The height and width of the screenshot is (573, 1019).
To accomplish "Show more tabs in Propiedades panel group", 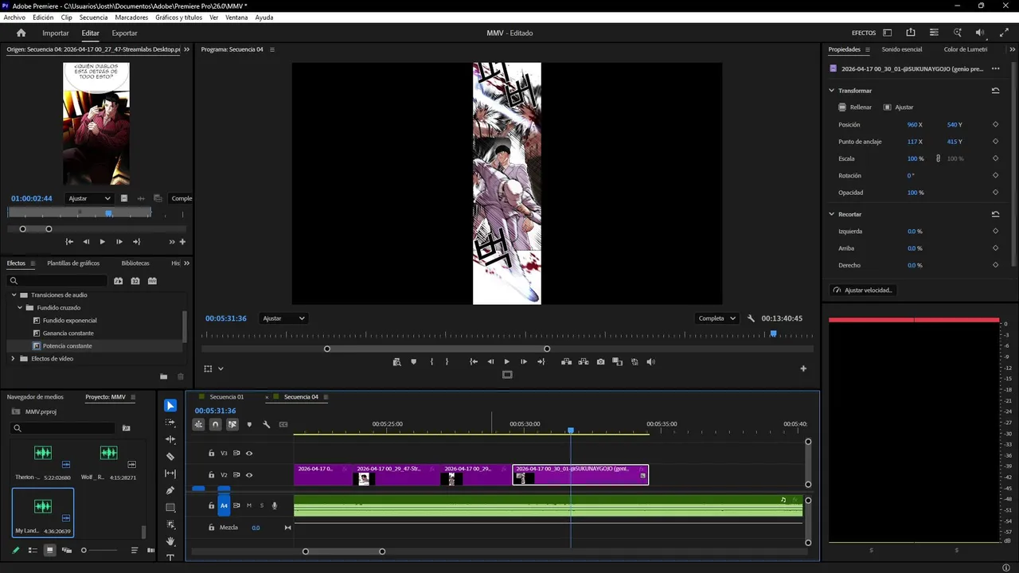I will coord(1011,49).
